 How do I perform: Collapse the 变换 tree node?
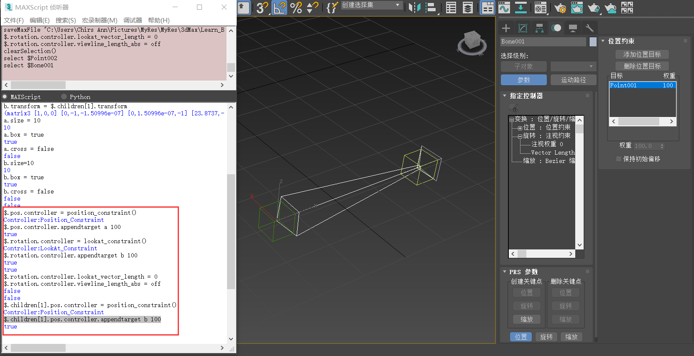pos(512,120)
